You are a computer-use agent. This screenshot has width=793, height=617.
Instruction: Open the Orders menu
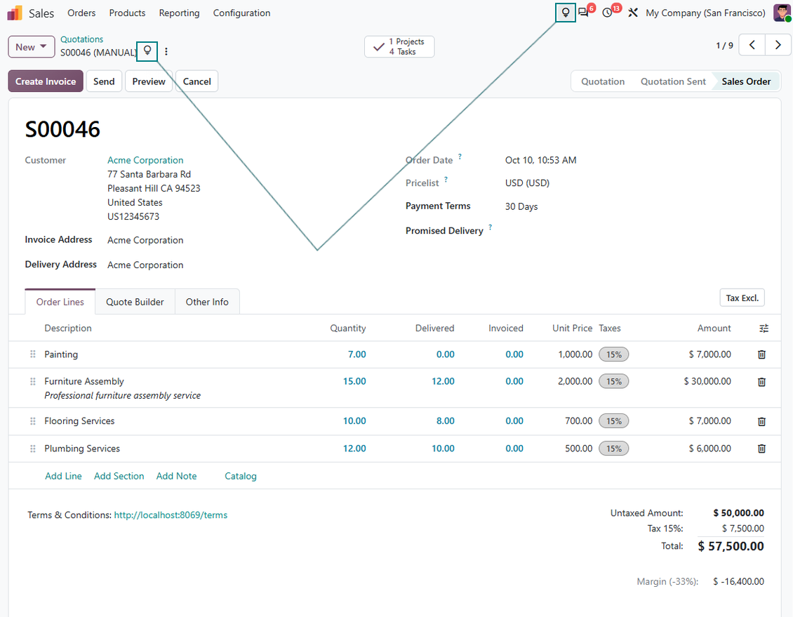(x=81, y=13)
